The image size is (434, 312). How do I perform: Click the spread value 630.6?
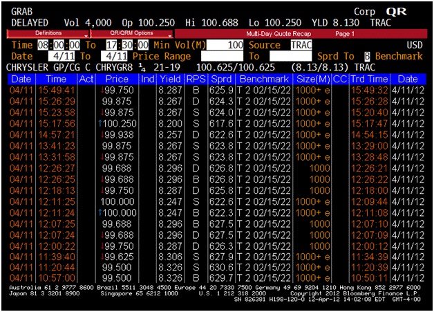click(221, 268)
